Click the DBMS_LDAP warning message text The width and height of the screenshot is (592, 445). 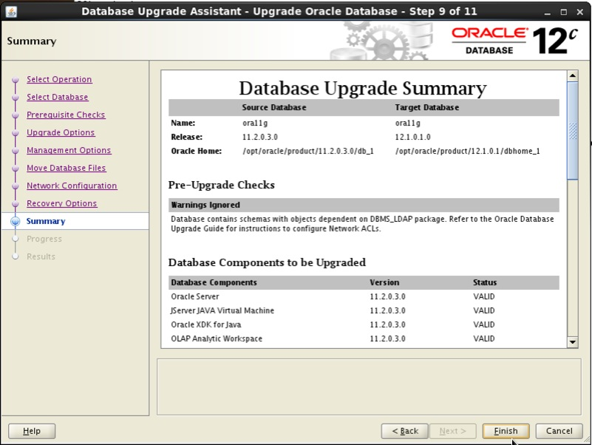362,224
